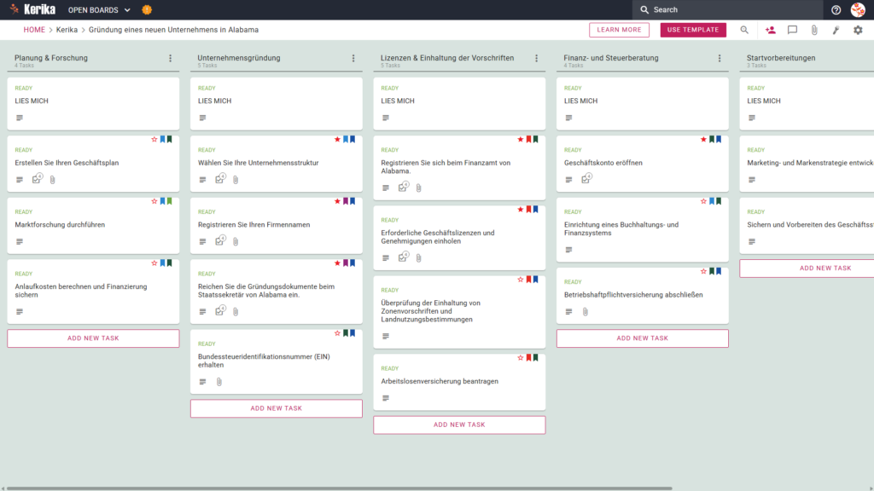This screenshot has height=491, width=874.
Task: Add new task in Finanz- und Steuerberatung
Action: [642, 338]
